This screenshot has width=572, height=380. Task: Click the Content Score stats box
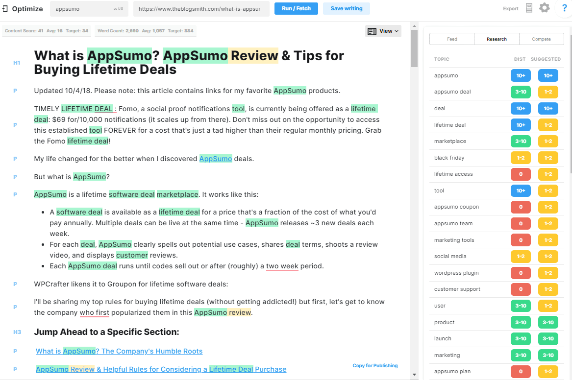tap(47, 31)
